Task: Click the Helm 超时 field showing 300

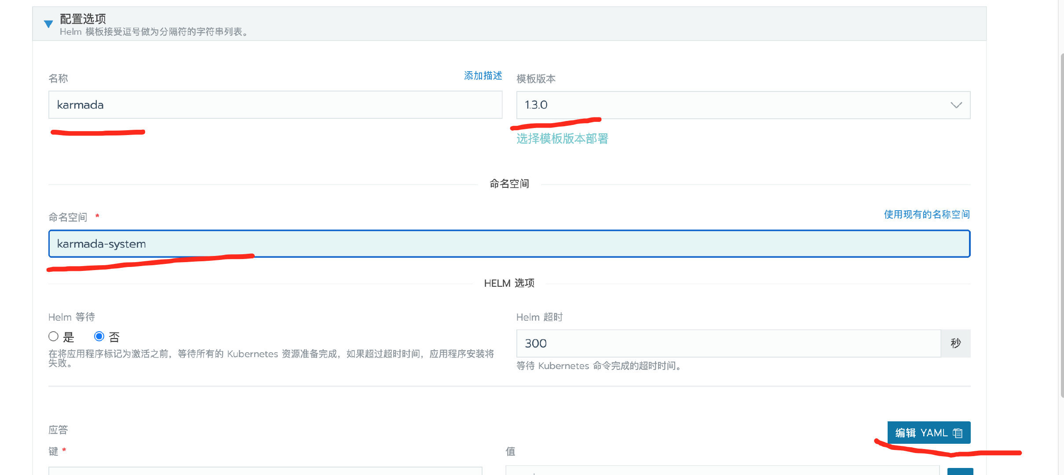Action: click(728, 343)
